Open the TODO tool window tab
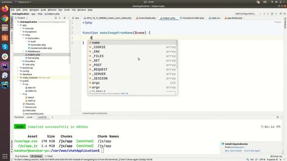The height and width of the screenshot is (161, 287). point(49,156)
